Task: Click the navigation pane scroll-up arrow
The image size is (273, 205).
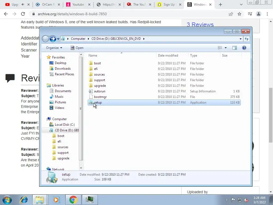Action: coord(81,55)
